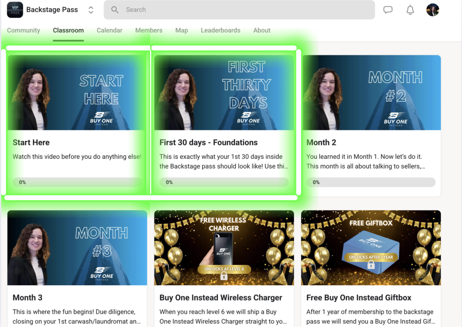This screenshot has height=327, width=462.
Task: Click Free Buy One Instead Giftbox title
Action: 359,298
